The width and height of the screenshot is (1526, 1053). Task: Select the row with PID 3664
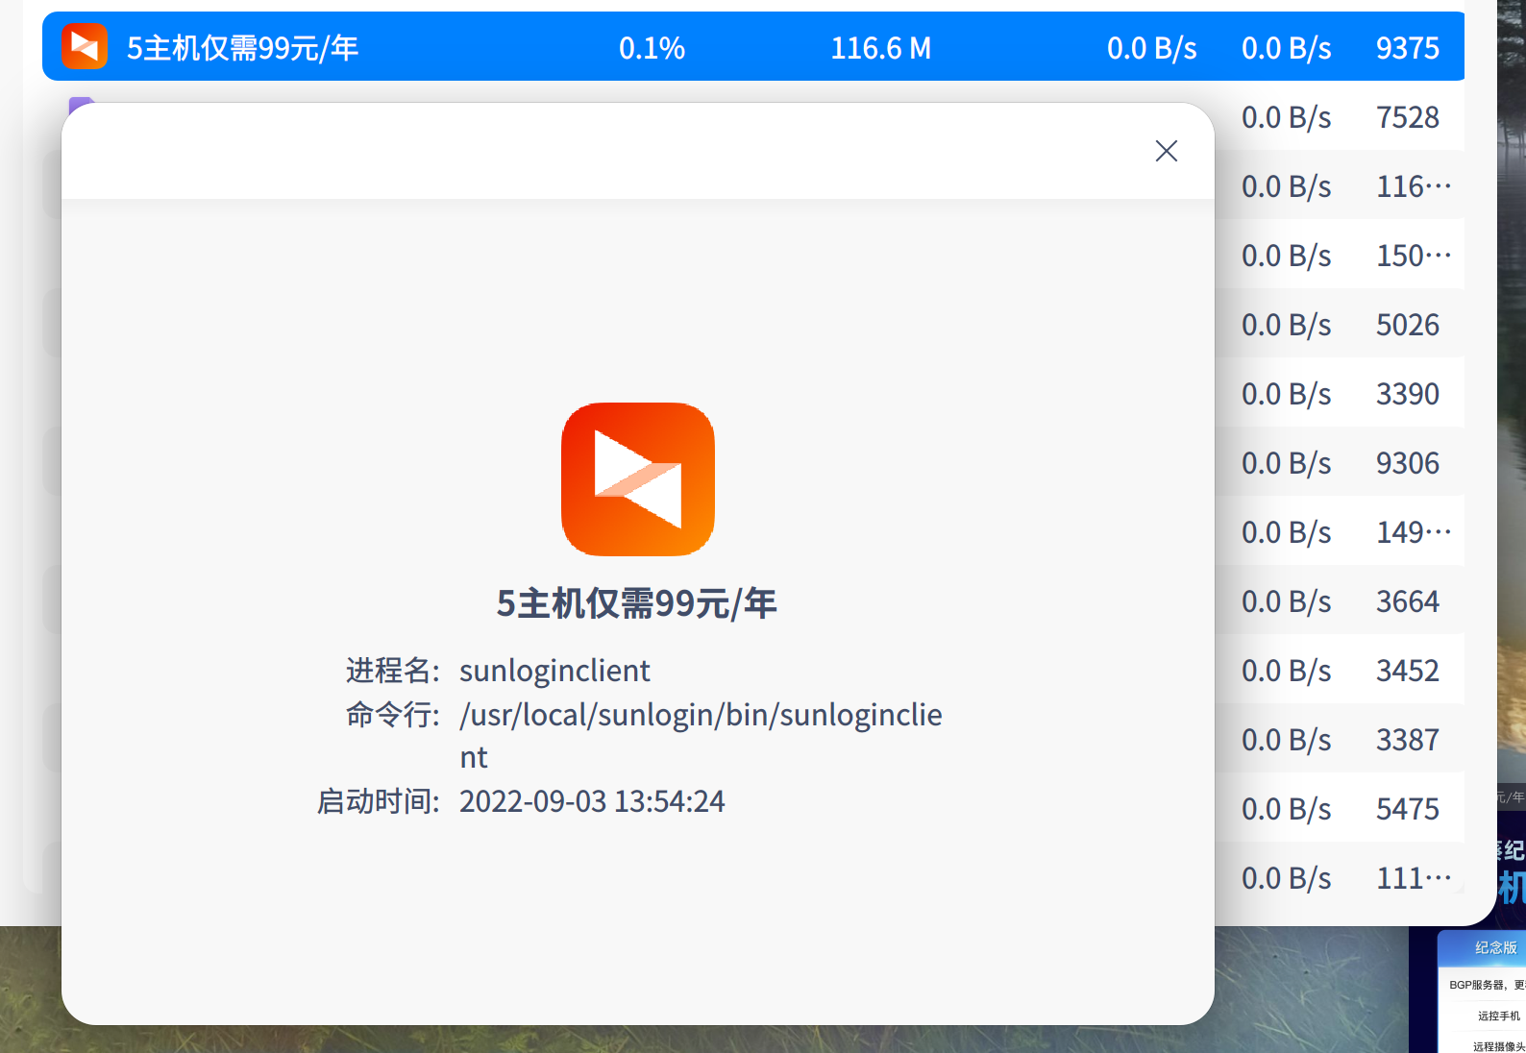[x=1340, y=600]
